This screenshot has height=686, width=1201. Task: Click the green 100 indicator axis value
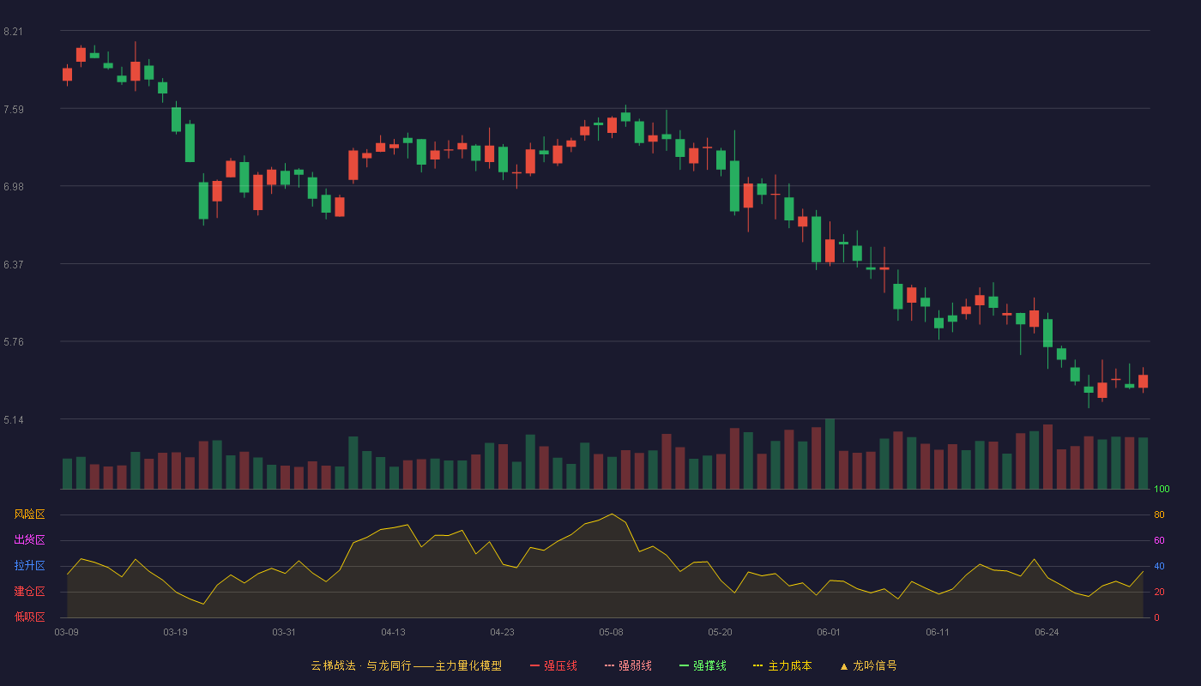pos(1162,490)
